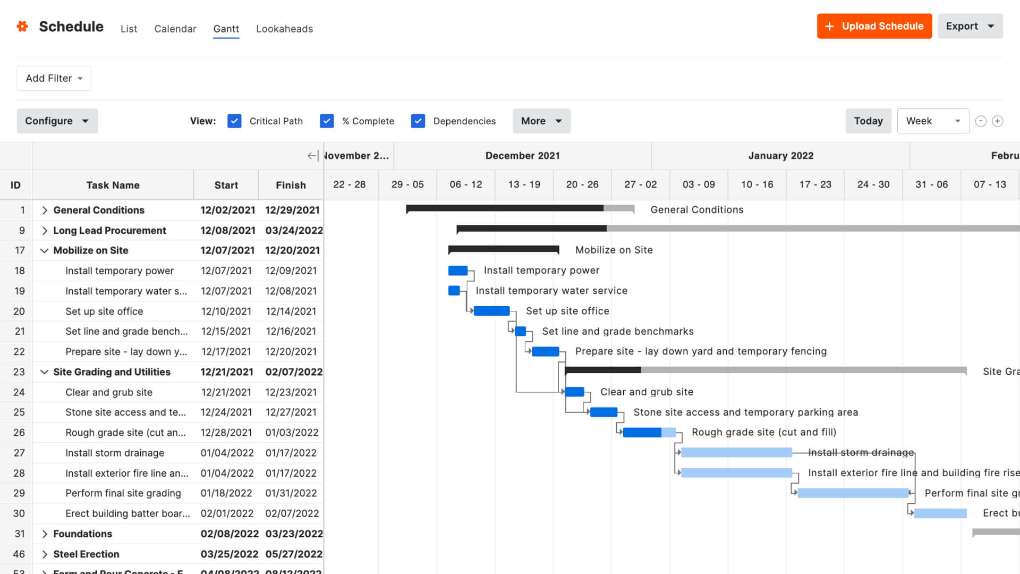Collapse the task table panel arrow
The height and width of the screenshot is (574, 1020).
313,156
